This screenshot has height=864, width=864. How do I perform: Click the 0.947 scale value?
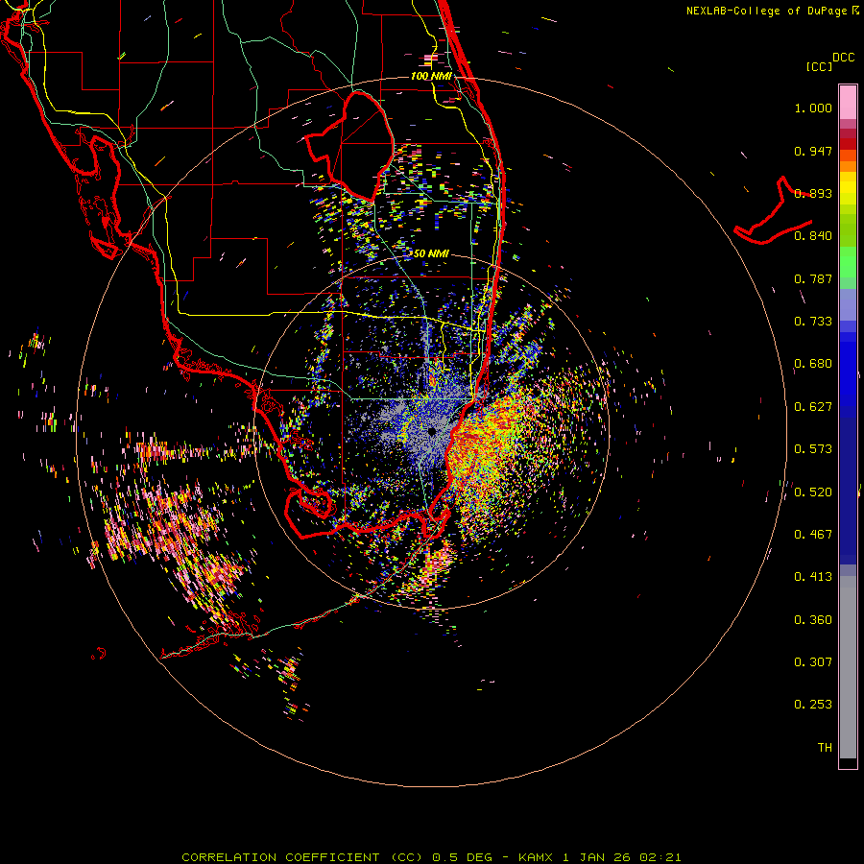813,151
